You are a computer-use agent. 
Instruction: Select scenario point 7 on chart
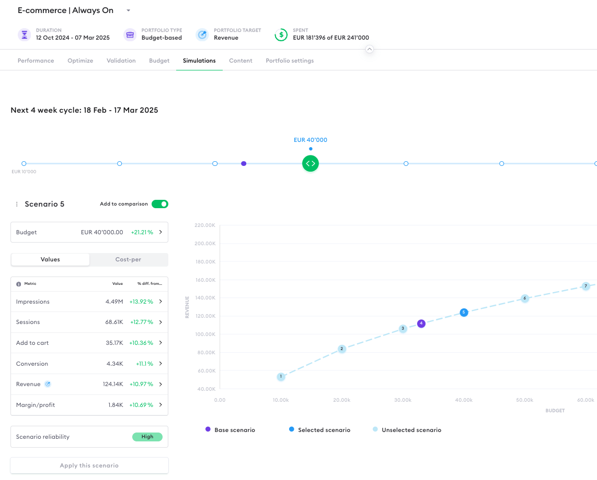pyautogui.click(x=586, y=286)
